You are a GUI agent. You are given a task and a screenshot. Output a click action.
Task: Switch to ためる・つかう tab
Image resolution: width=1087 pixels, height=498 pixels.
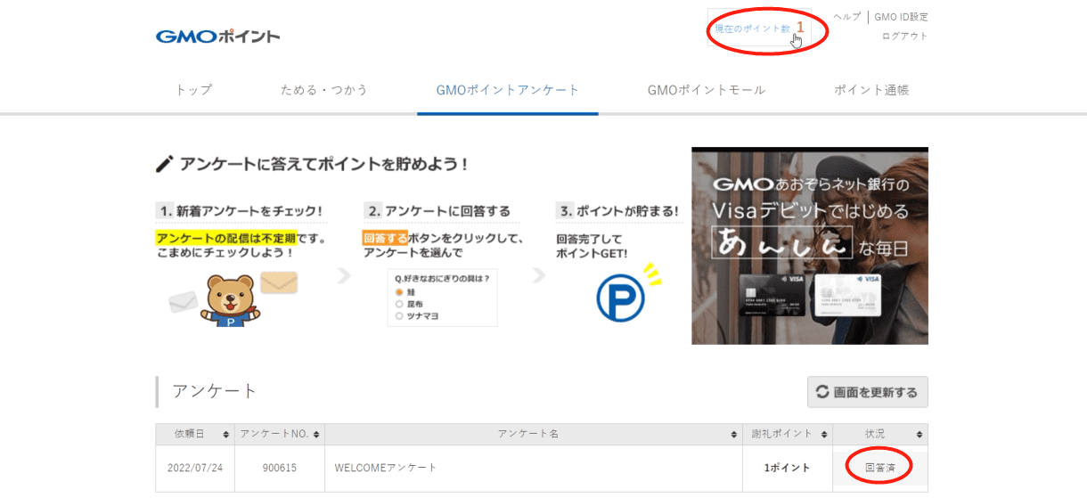tap(324, 90)
